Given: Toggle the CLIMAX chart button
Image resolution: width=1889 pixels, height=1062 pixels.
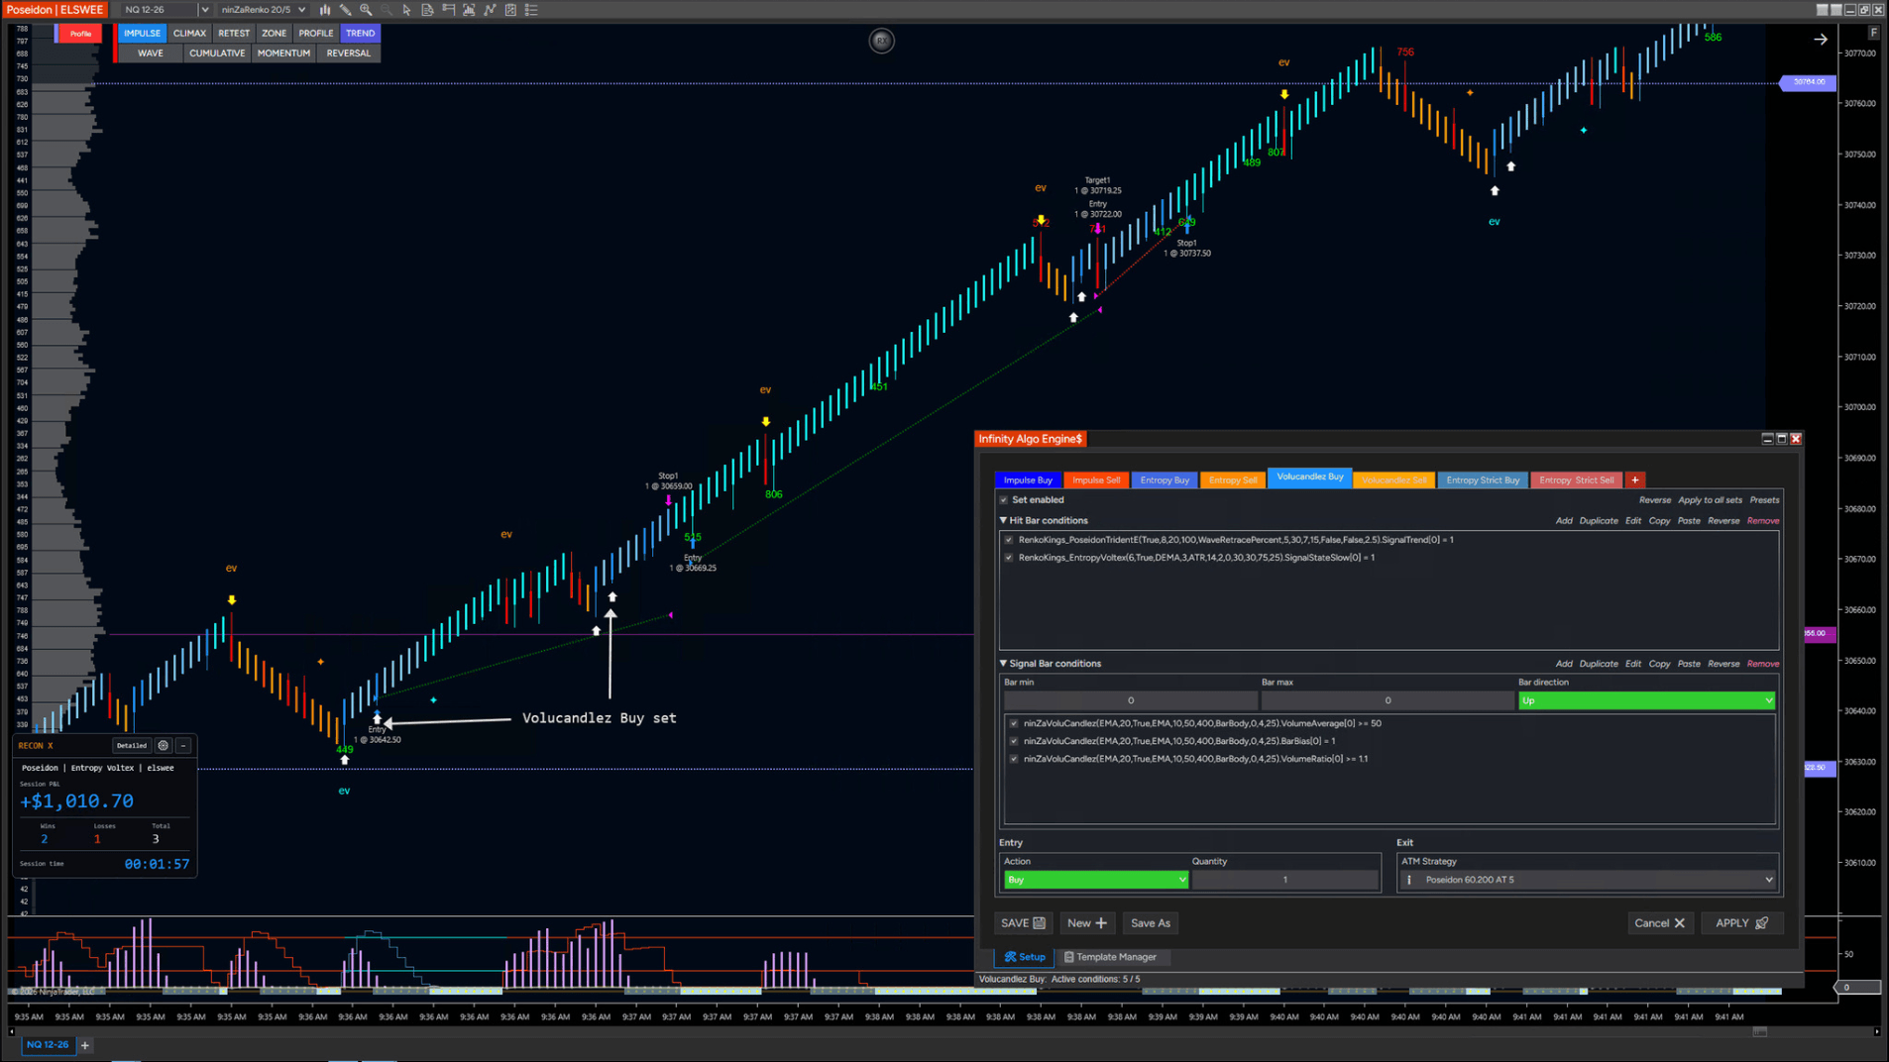Looking at the screenshot, I should point(189,33).
